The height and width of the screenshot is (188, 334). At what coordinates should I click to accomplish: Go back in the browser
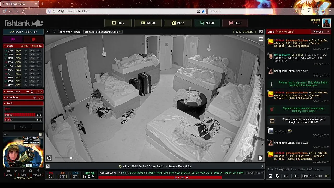(10, 11)
